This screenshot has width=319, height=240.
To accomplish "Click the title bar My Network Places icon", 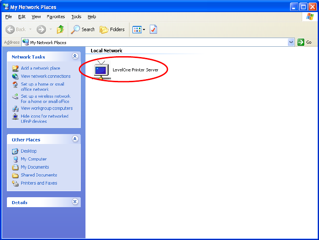I will (6, 7).
